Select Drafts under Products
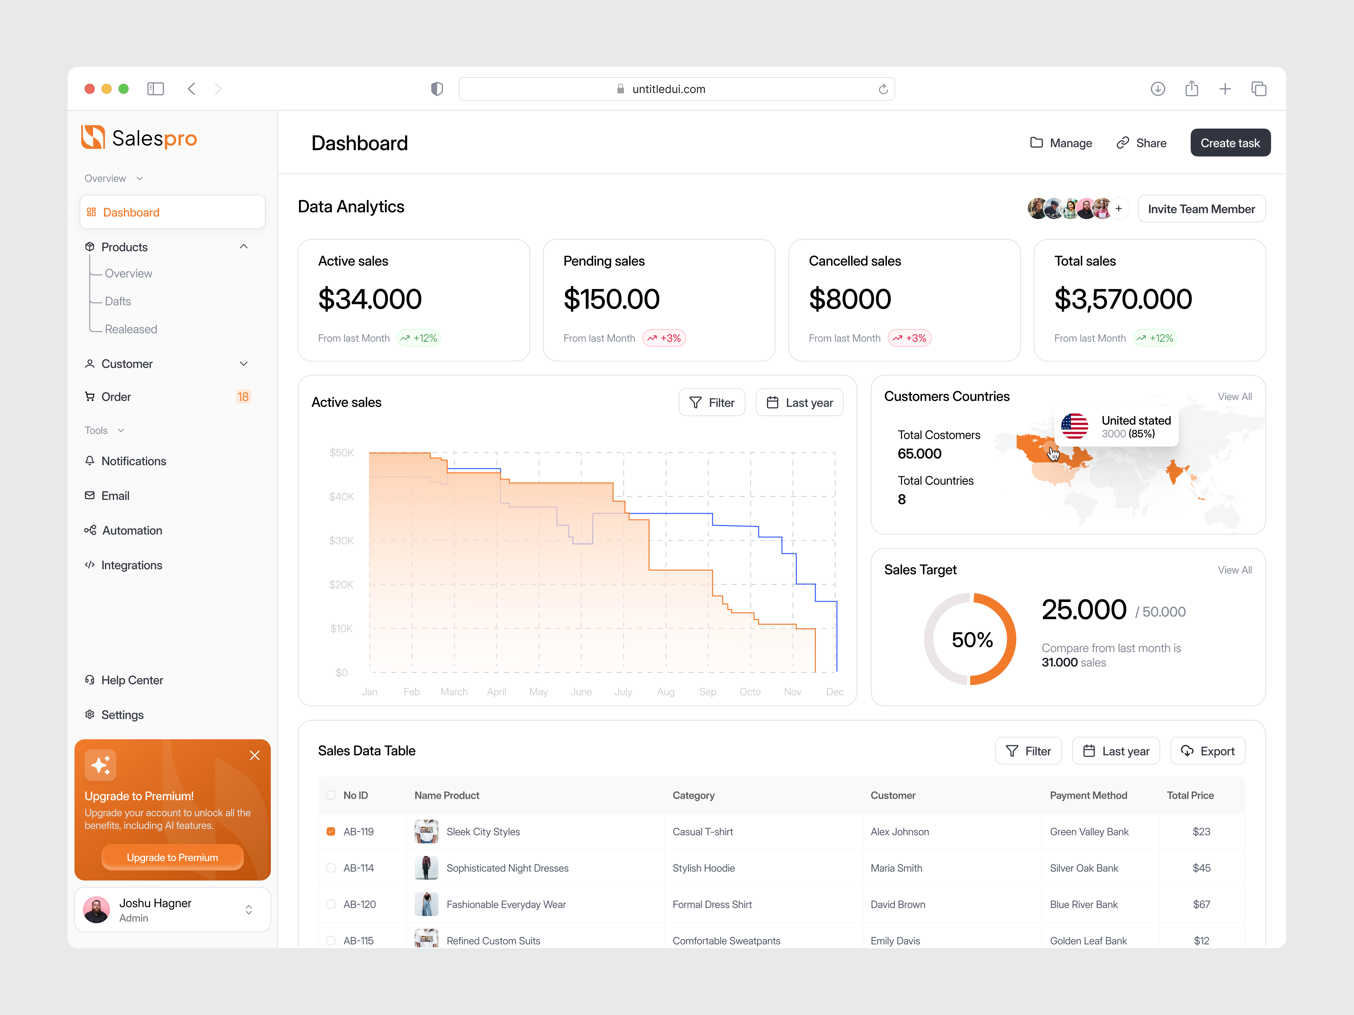Screen dimensions: 1354x1015 [x=118, y=301]
